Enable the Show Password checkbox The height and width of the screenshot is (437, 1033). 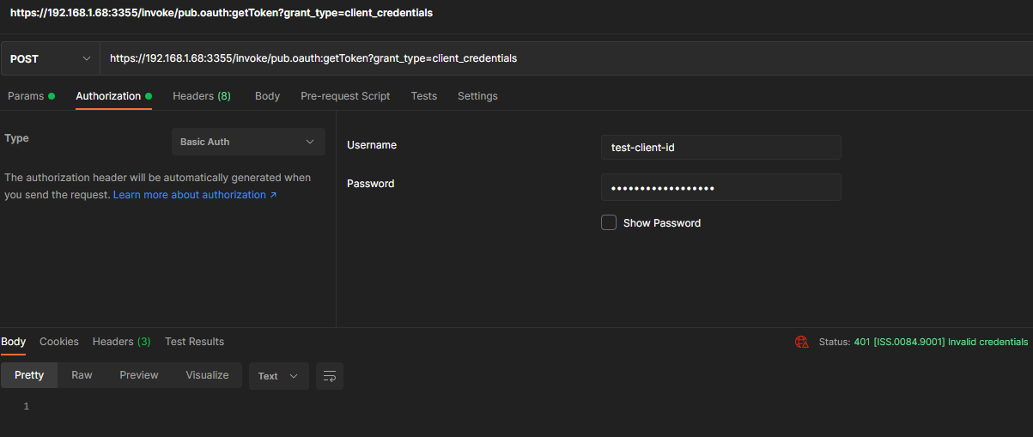coord(609,222)
